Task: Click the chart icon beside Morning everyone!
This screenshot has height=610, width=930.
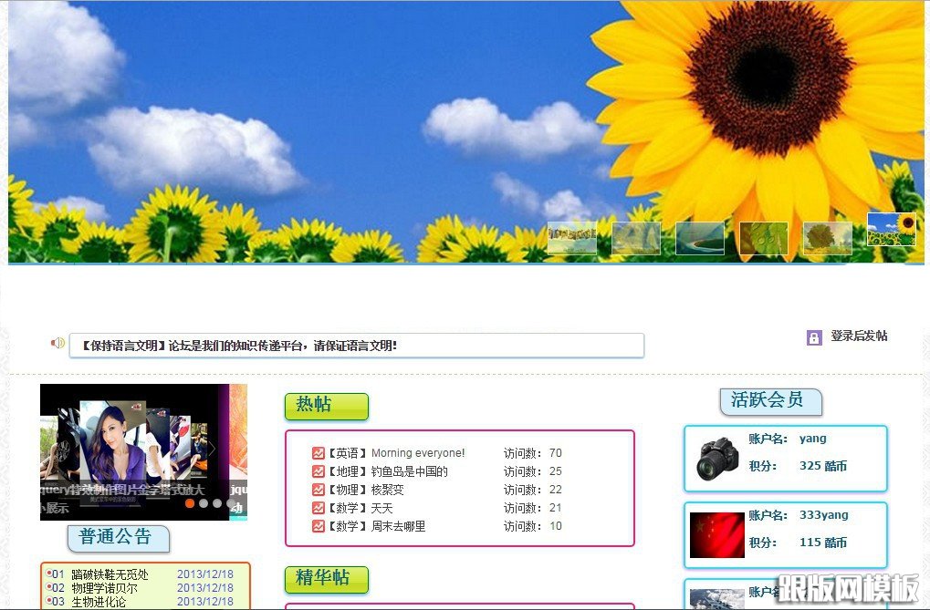Action: (318, 453)
